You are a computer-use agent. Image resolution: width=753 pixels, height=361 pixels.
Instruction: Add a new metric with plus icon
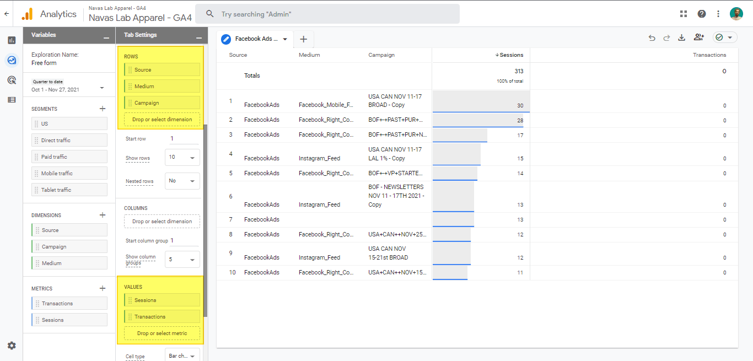[103, 288]
